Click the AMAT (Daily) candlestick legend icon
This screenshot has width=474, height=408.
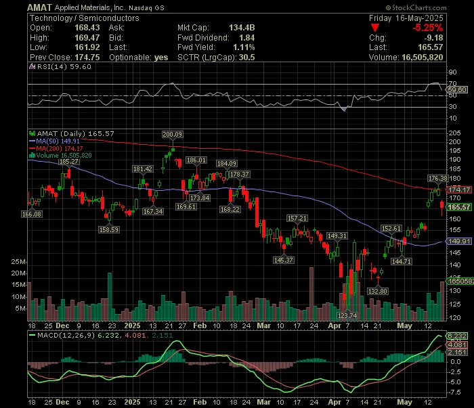[x=32, y=133]
